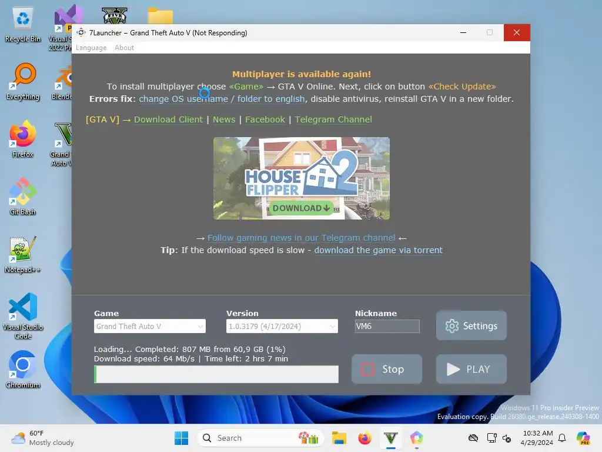Screen dimensions: 602x452
Task: Select the Grand Theft Auto V desktop shortcut
Action: click(x=61, y=144)
